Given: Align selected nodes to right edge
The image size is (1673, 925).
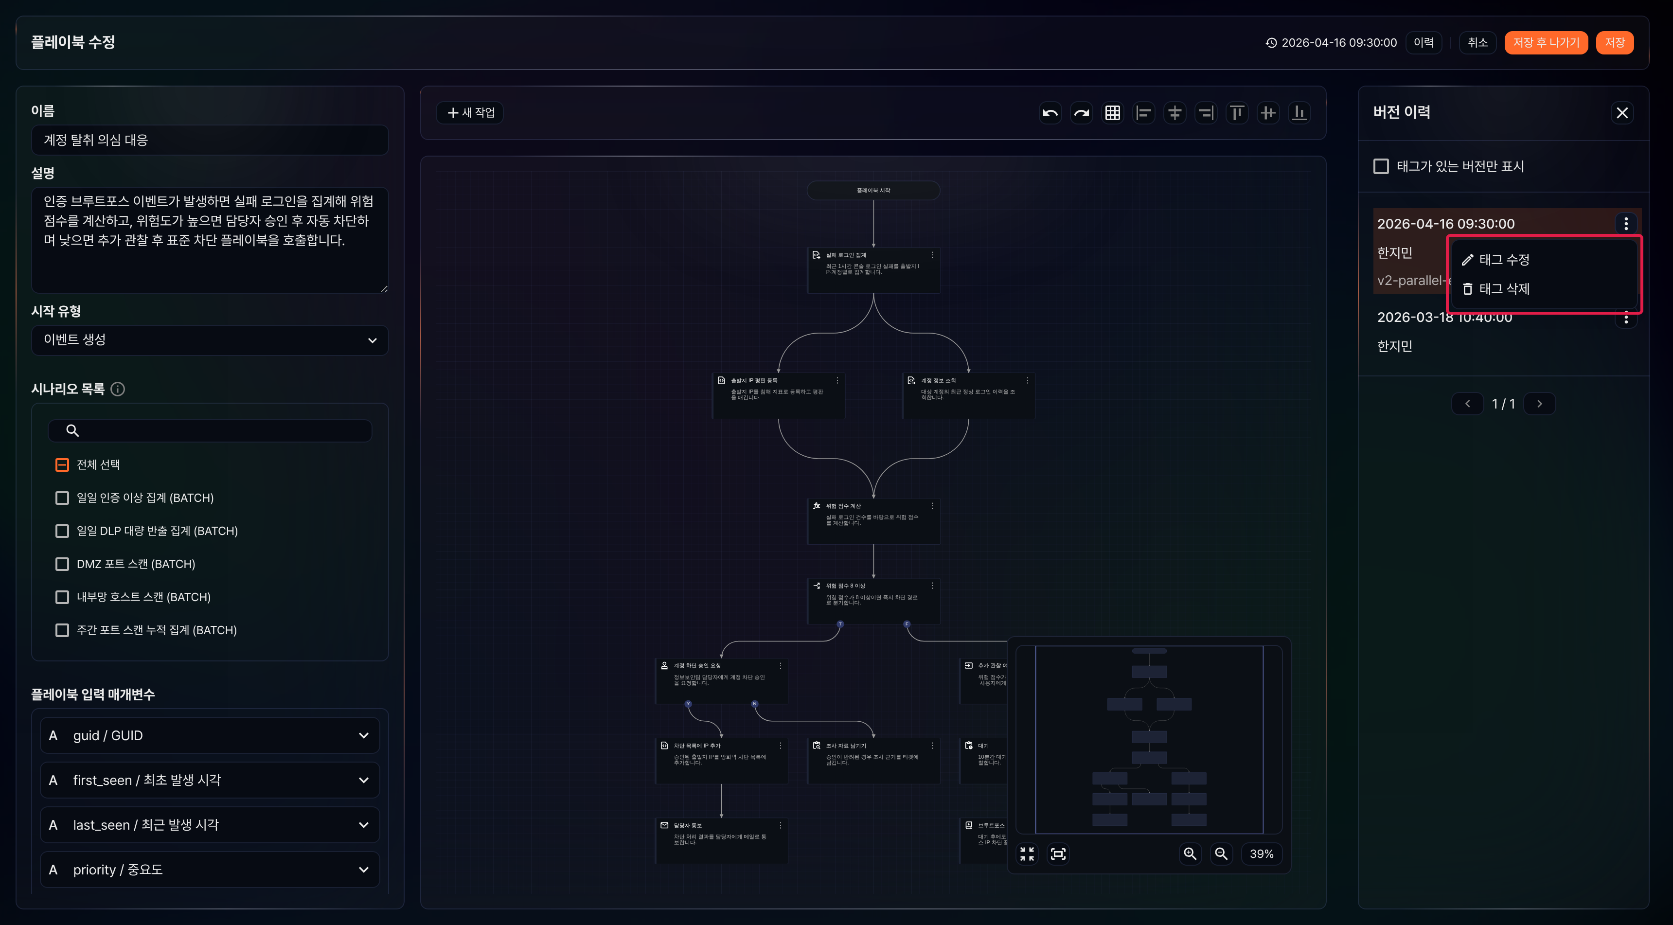Looking at the screenshot, I should [1206, 113].
